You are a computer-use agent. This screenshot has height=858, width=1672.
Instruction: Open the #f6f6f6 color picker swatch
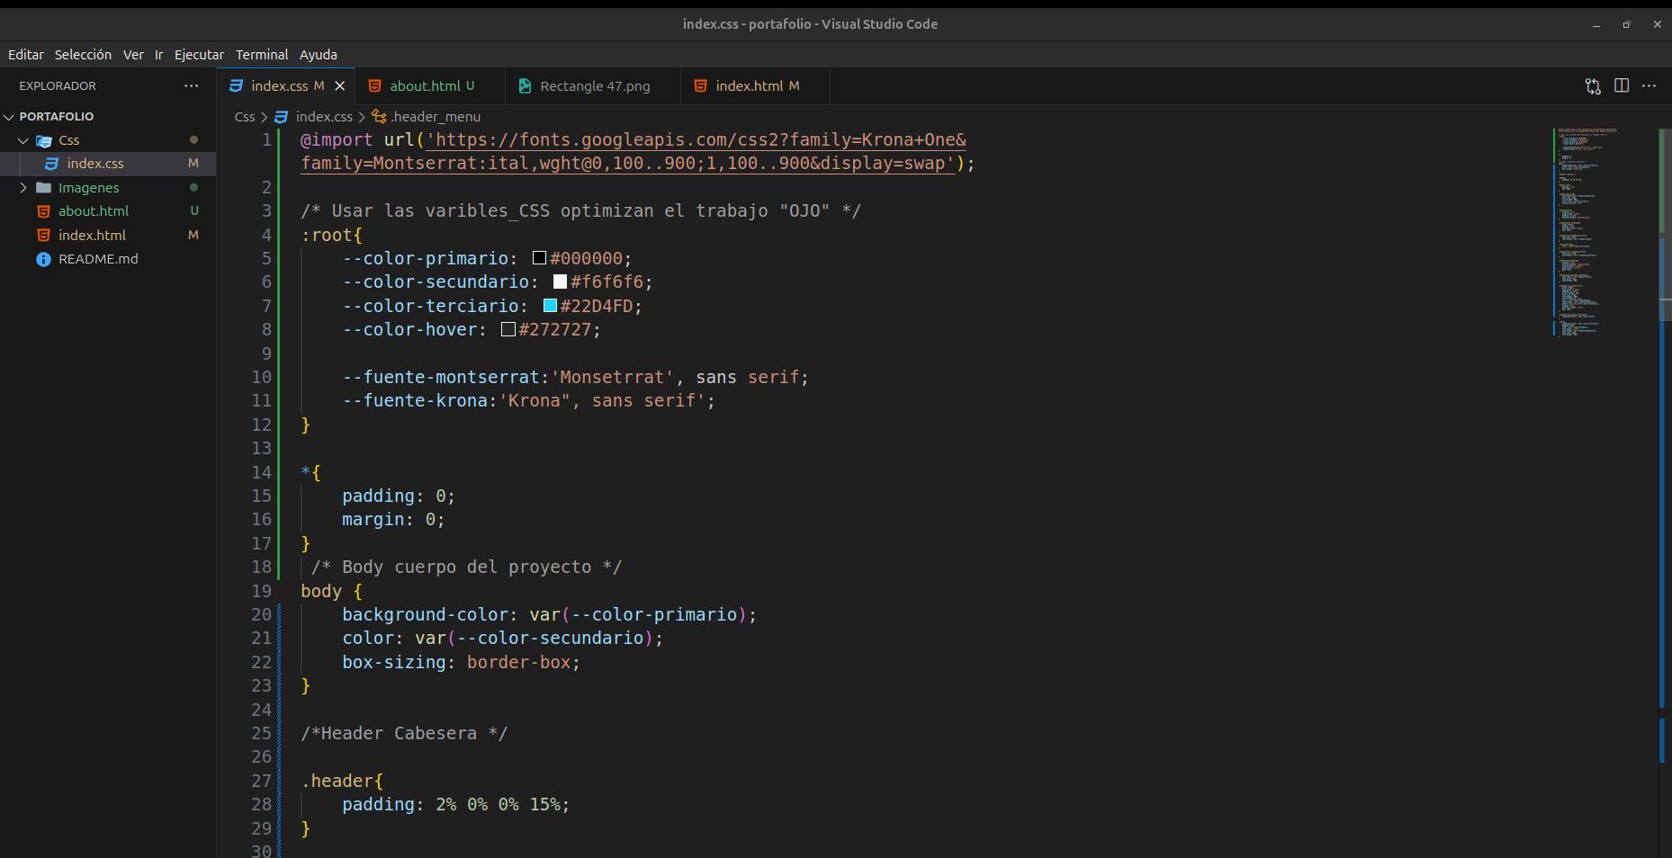click(x=560, y=282)
